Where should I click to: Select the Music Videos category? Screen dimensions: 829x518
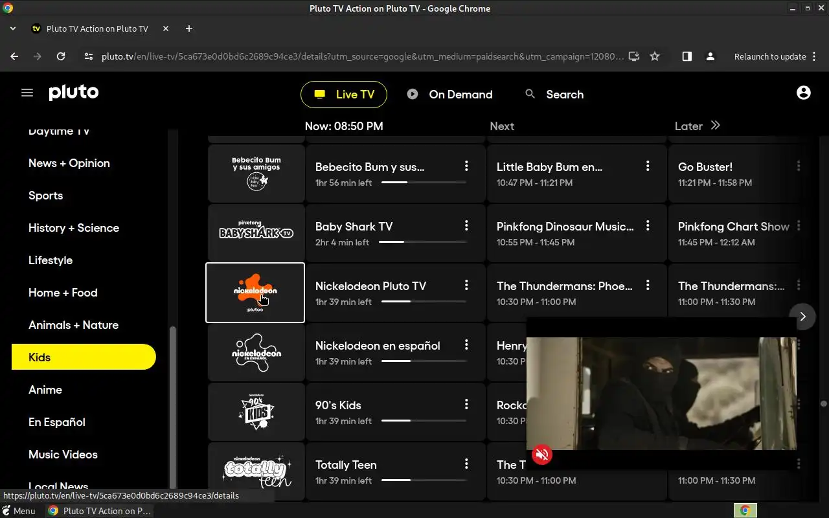(x=63, y=455)
